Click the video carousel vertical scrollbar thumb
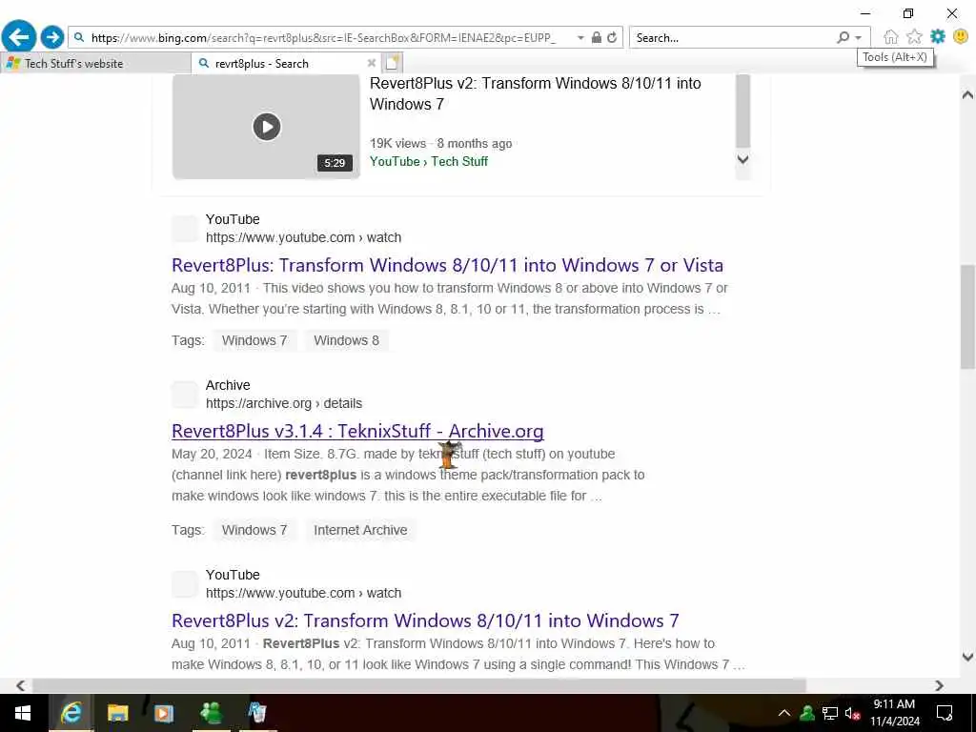 click(x=742, y=111)
